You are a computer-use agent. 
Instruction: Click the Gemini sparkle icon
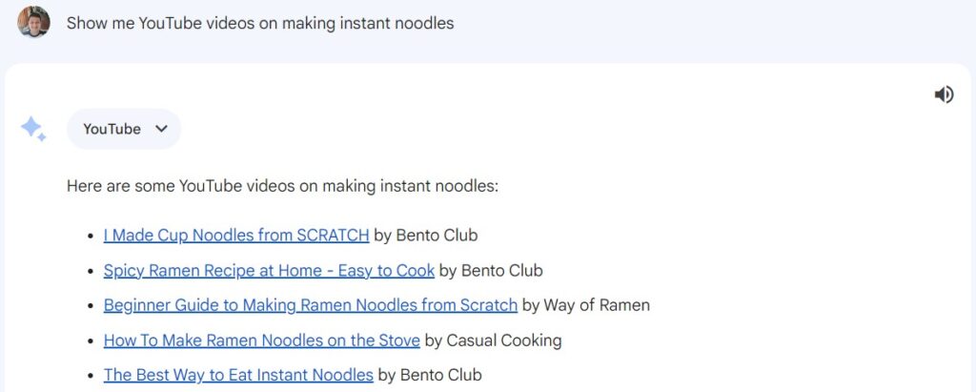pos(33,129)
